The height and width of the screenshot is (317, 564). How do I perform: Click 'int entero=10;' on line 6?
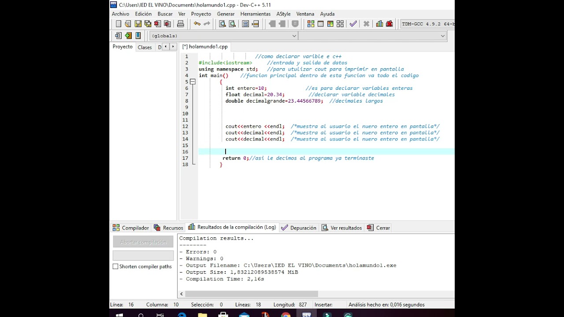(246, 88)
